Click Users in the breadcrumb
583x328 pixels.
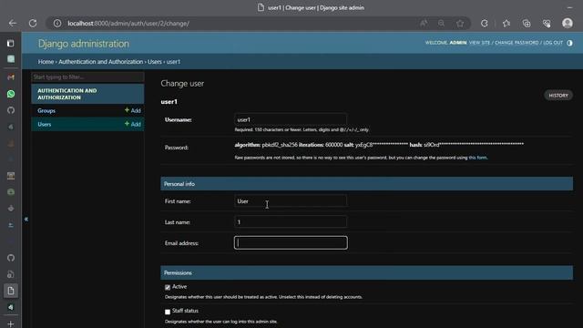pyautogui.click(x=155, y=62)
